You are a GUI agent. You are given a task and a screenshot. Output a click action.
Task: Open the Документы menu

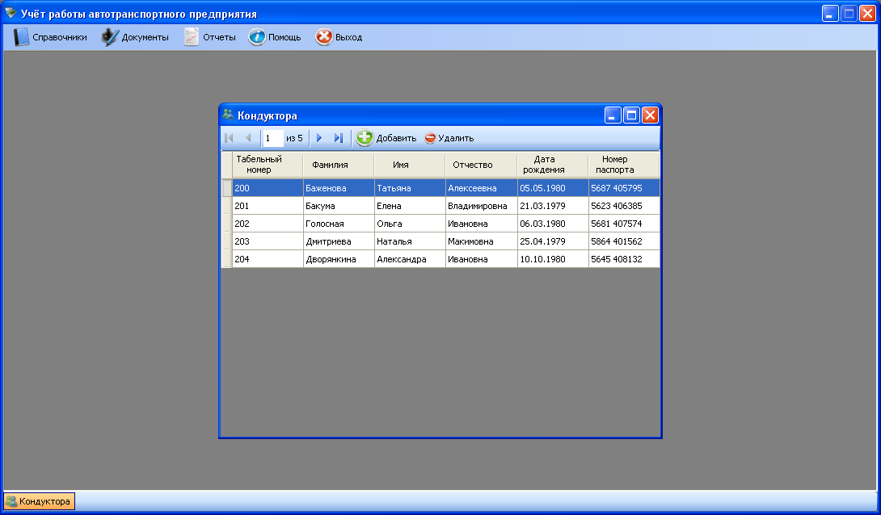135,37
